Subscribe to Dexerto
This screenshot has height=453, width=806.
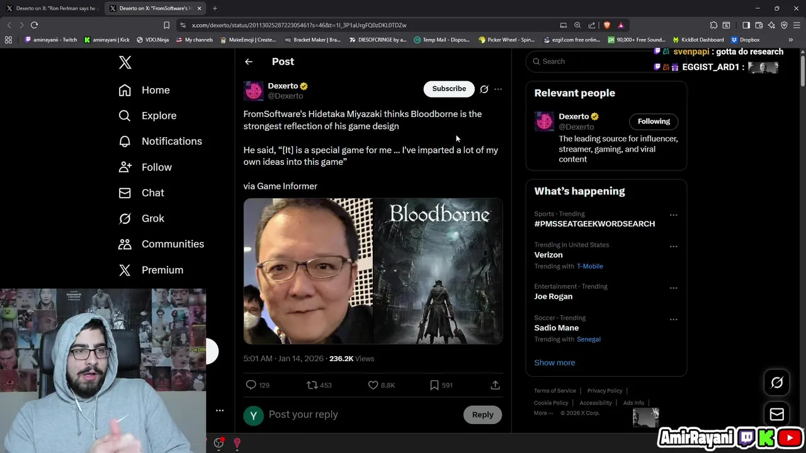point(449,89)
